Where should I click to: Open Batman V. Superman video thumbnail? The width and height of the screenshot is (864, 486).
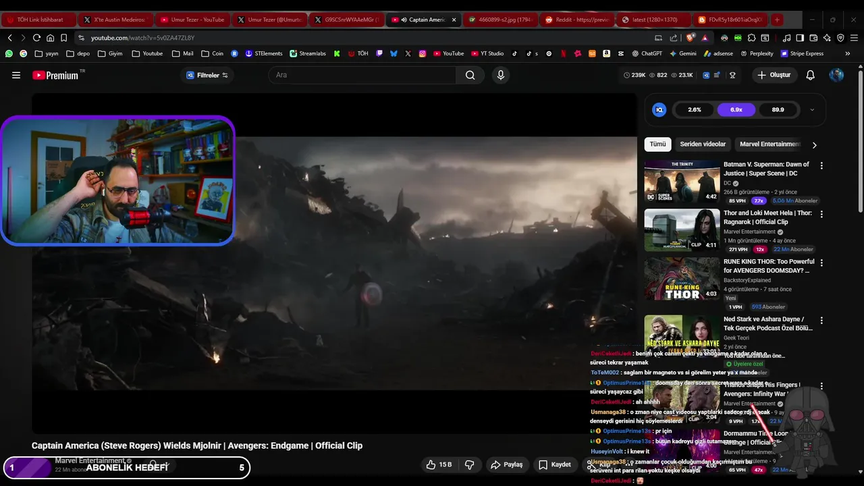click(682, 181)
